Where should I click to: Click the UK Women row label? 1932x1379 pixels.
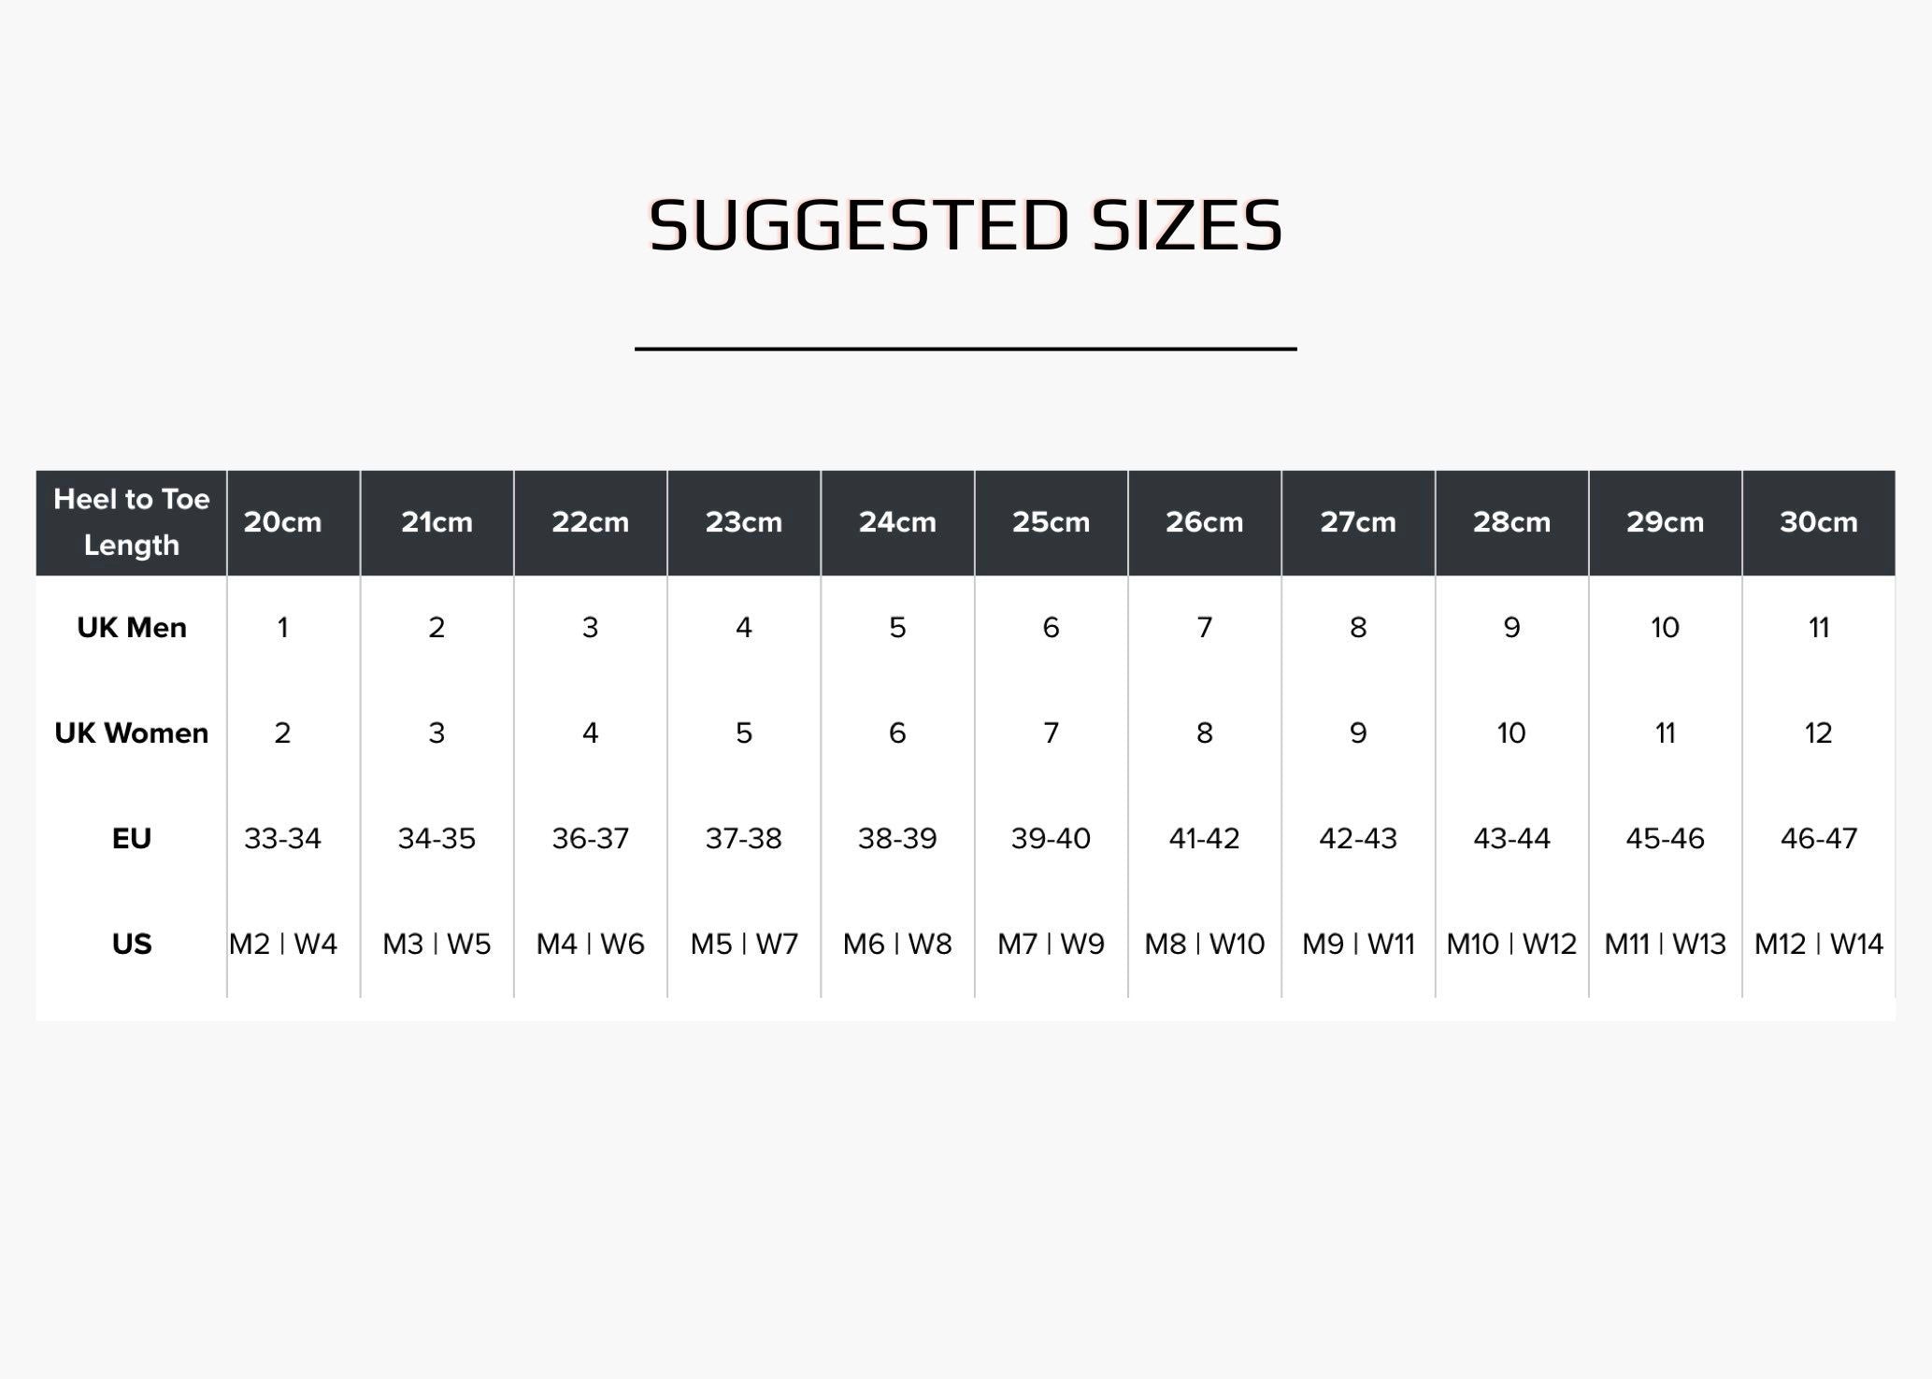tap(132, 733)
